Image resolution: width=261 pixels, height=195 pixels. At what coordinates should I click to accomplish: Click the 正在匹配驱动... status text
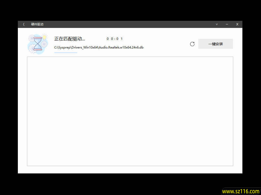pos(69,39)
